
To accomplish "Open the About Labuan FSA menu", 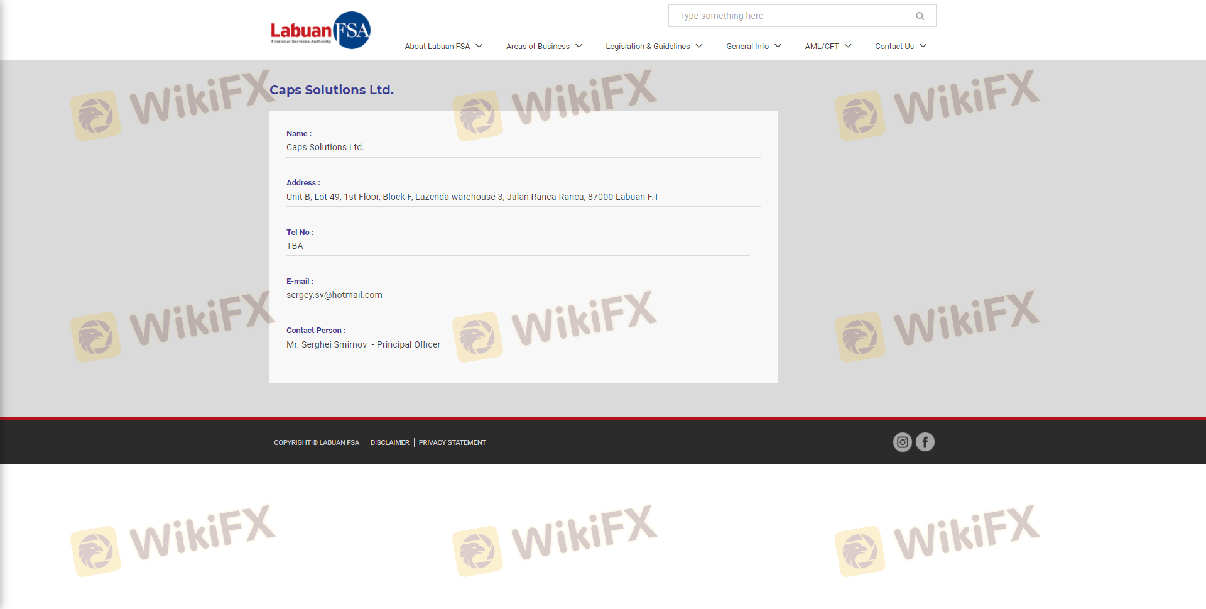I will click(437, 47).
